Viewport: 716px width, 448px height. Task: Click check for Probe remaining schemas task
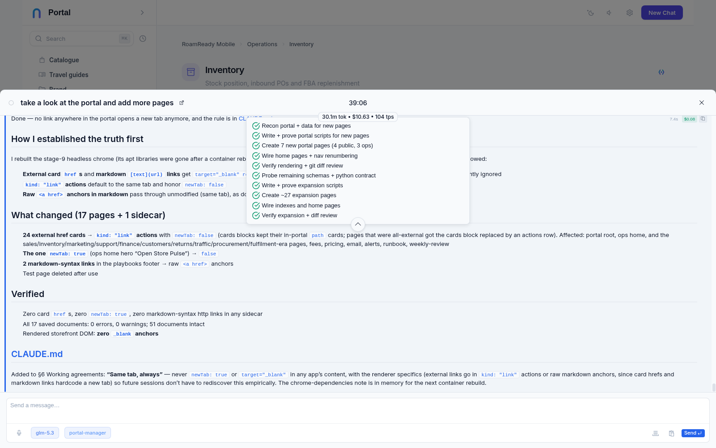[x=256, y=176]
